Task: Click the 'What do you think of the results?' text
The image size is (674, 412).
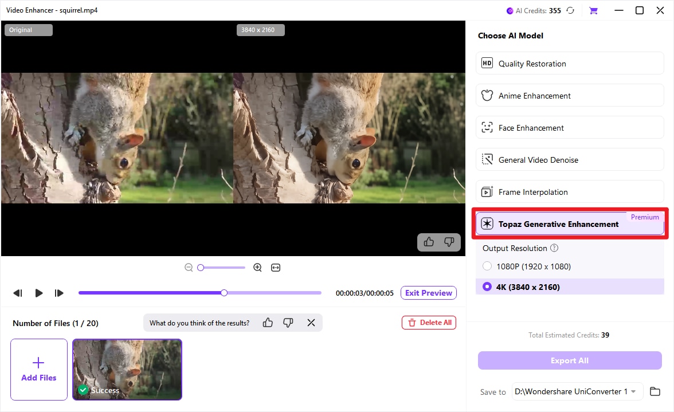Action: coord(199,323)
